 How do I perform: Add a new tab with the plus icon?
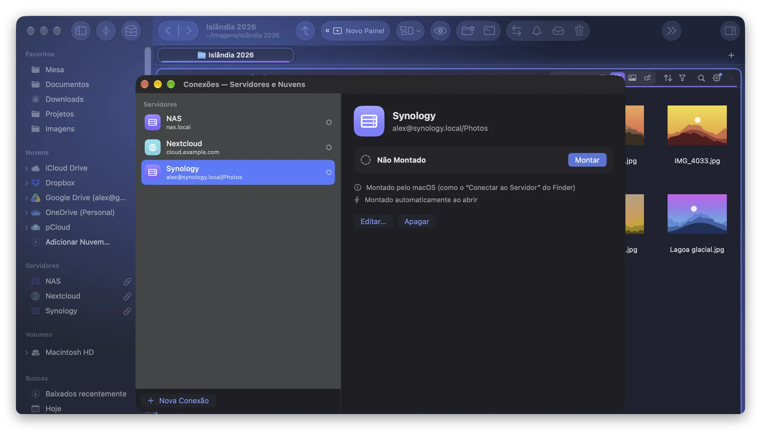click(x=731, y=55)
